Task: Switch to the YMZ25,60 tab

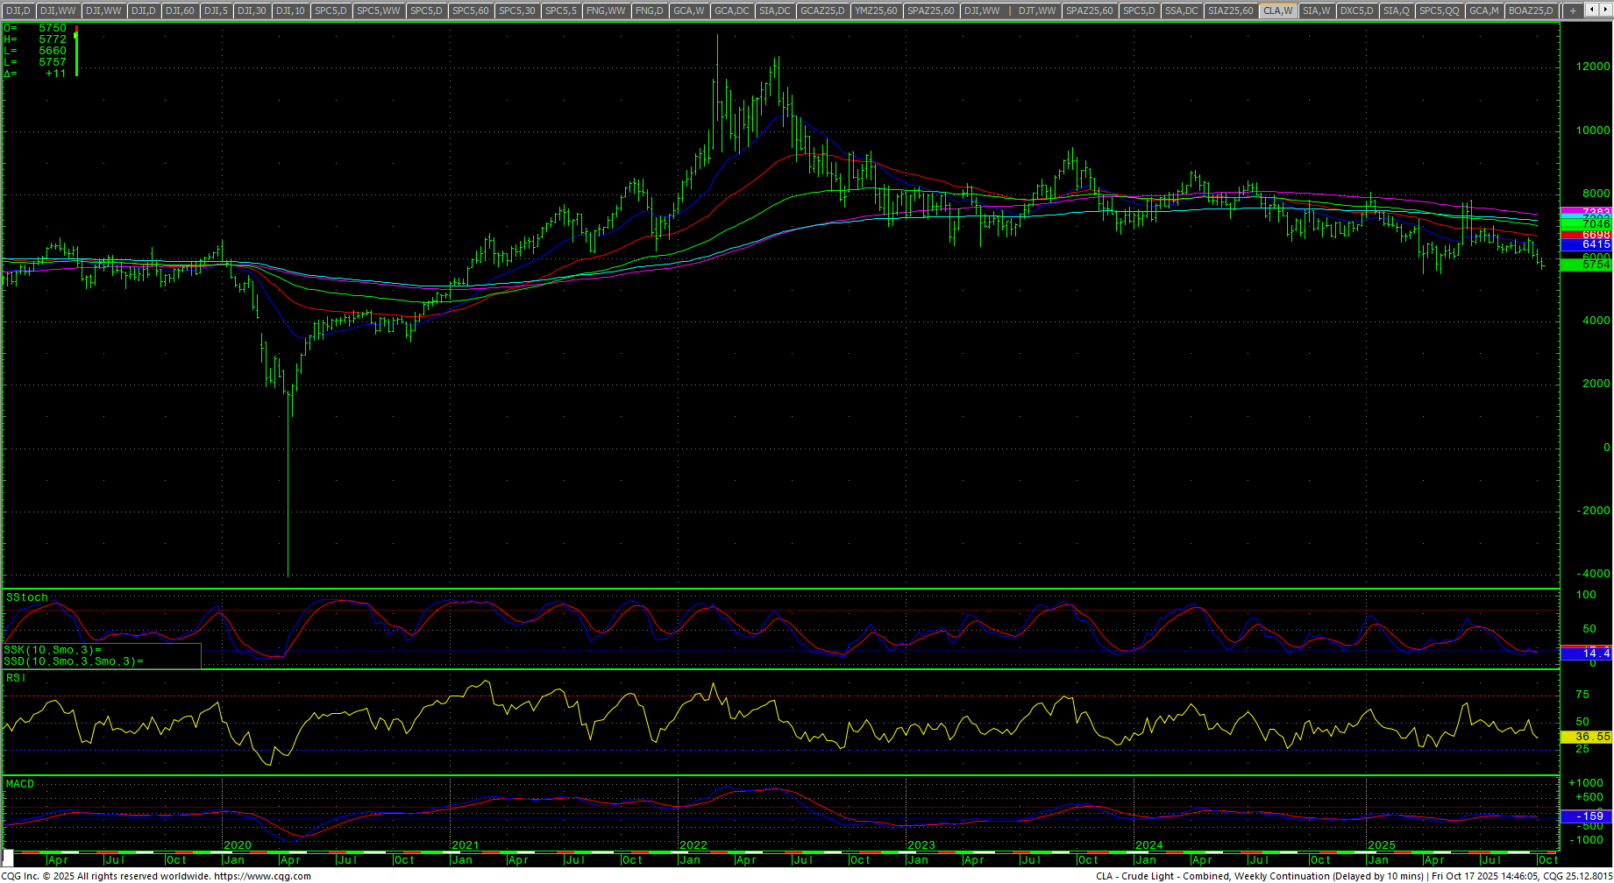Action: coord(876,11)
